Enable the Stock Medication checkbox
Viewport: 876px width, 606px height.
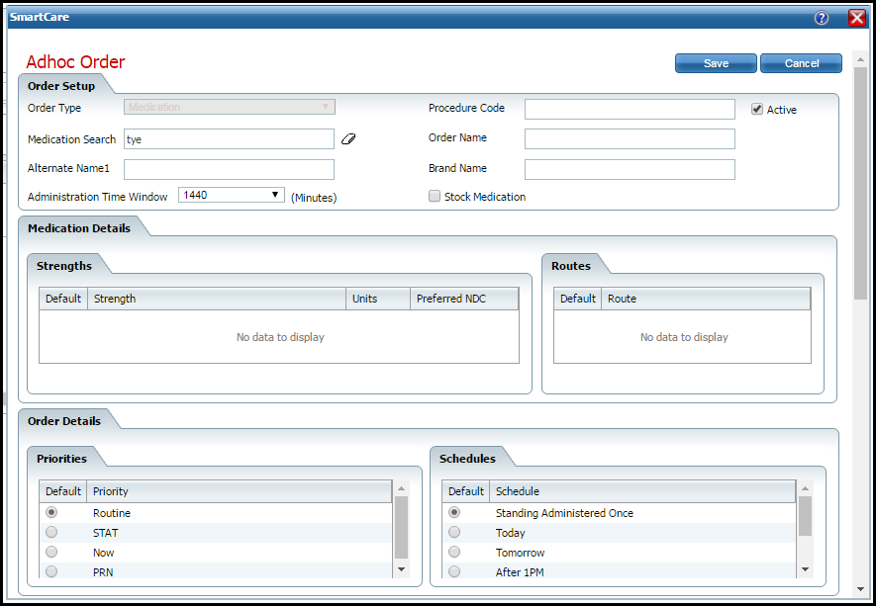434,196
